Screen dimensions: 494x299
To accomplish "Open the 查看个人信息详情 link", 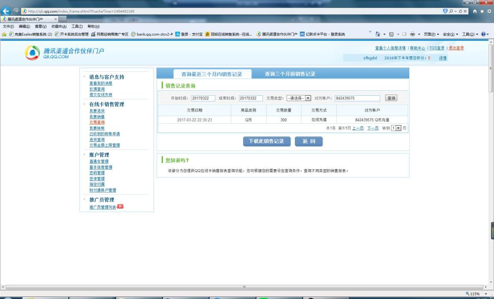I will click(x=390, y=48).
